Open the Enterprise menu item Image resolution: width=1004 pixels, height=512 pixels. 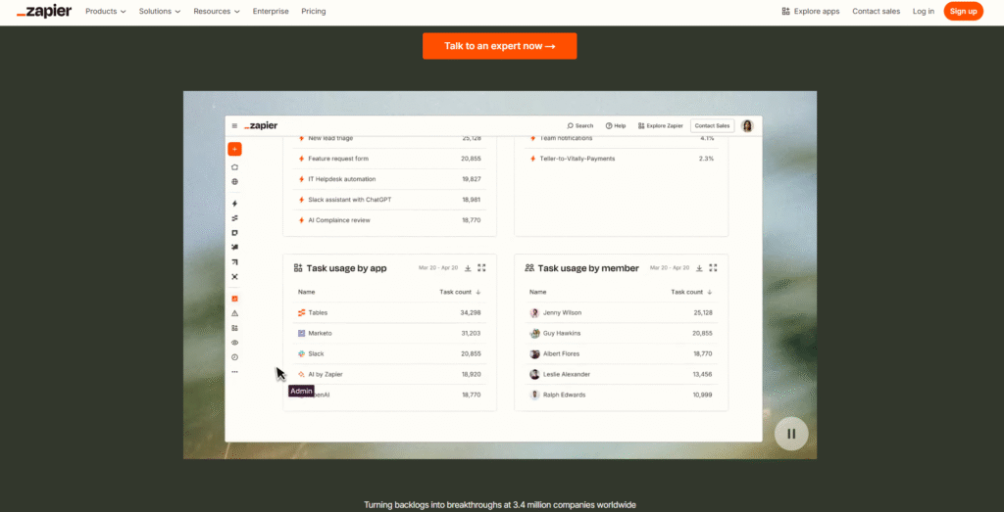click(x=271, y=12)
